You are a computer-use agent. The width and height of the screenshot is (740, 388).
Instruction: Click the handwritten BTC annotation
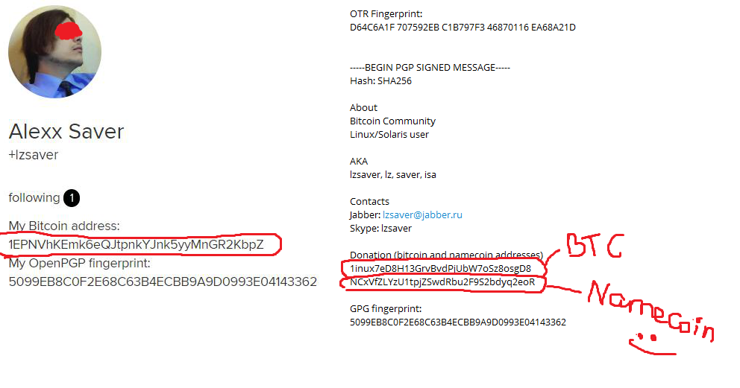click(595, 246)
